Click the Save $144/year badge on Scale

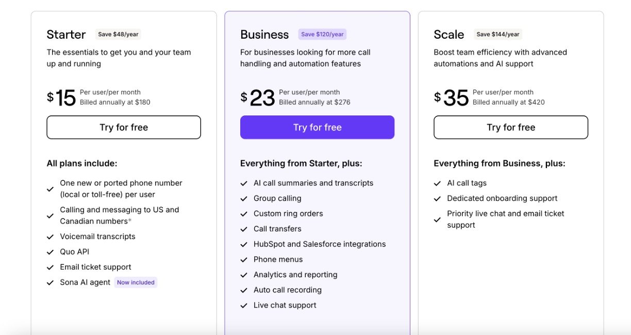tap(498, 35)
